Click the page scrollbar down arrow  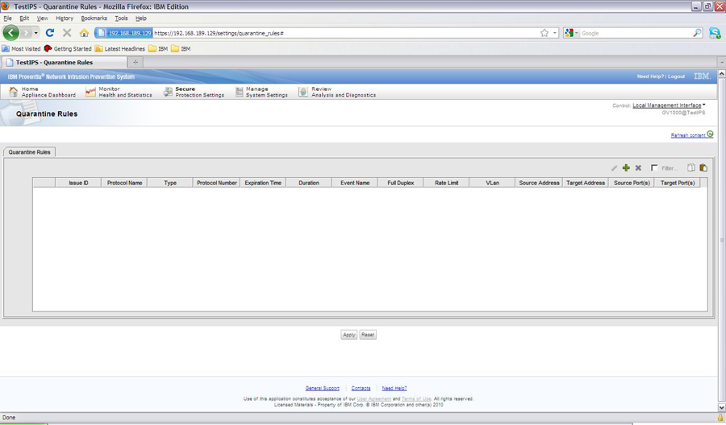721,407
